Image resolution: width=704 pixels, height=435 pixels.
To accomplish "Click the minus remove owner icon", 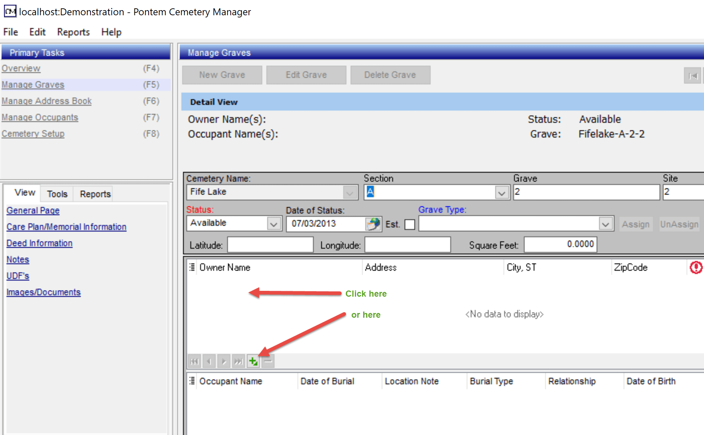I will pos(268,361).
